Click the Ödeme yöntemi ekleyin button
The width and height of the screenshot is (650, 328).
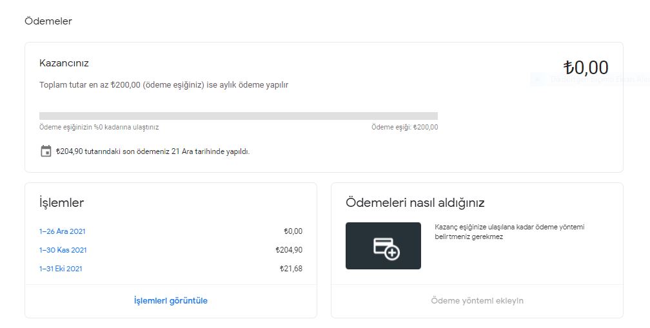coord(477,301)
